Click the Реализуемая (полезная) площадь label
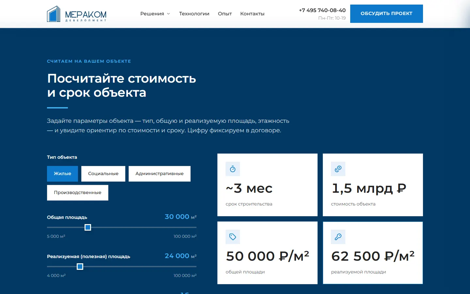 click(88, 256)
